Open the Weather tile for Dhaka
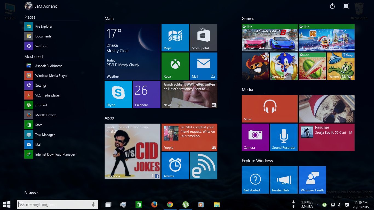Viewport: 374px width, 210px height. 133,52
